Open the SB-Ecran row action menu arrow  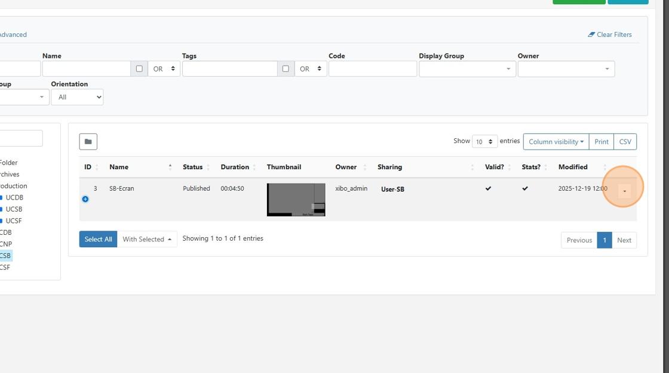(x=624, y=191)
